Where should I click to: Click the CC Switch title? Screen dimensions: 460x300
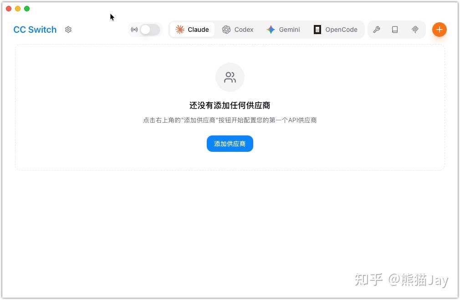coord(35,29)
